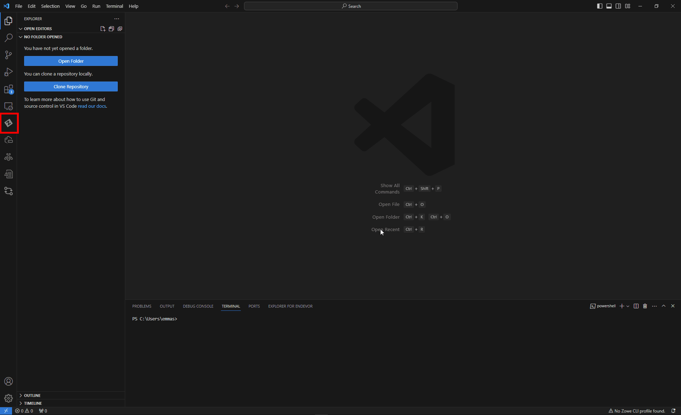Viewport: 681px width, 415px height.
Task: Open the Remote Explorer view
Action: tap(9, 106)
